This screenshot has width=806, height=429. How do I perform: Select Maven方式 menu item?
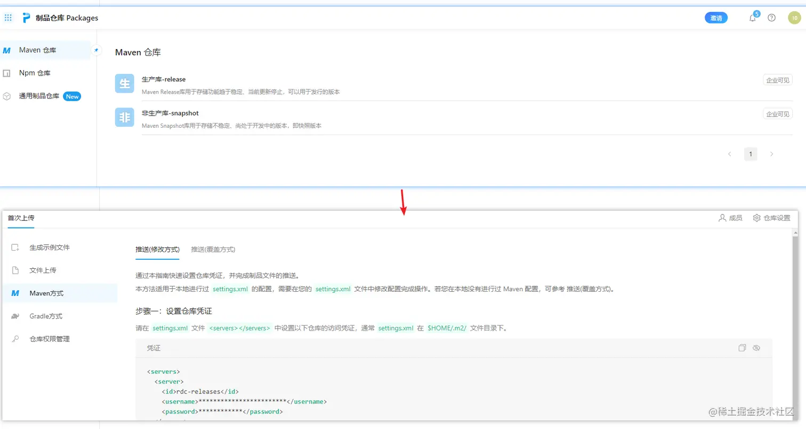(x=60, y=293)
